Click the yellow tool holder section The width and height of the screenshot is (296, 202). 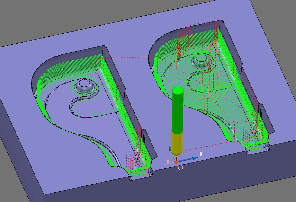click(x=177, y=143)
